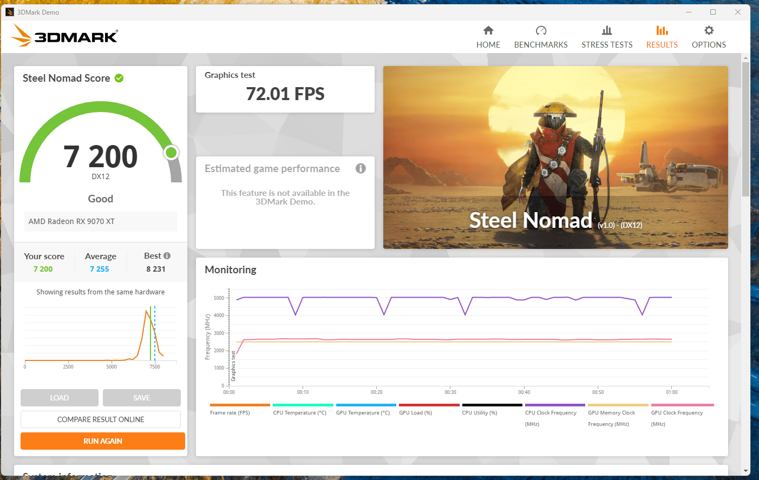Toggle GPU Load (%) legend swatch

pos(429,405)
